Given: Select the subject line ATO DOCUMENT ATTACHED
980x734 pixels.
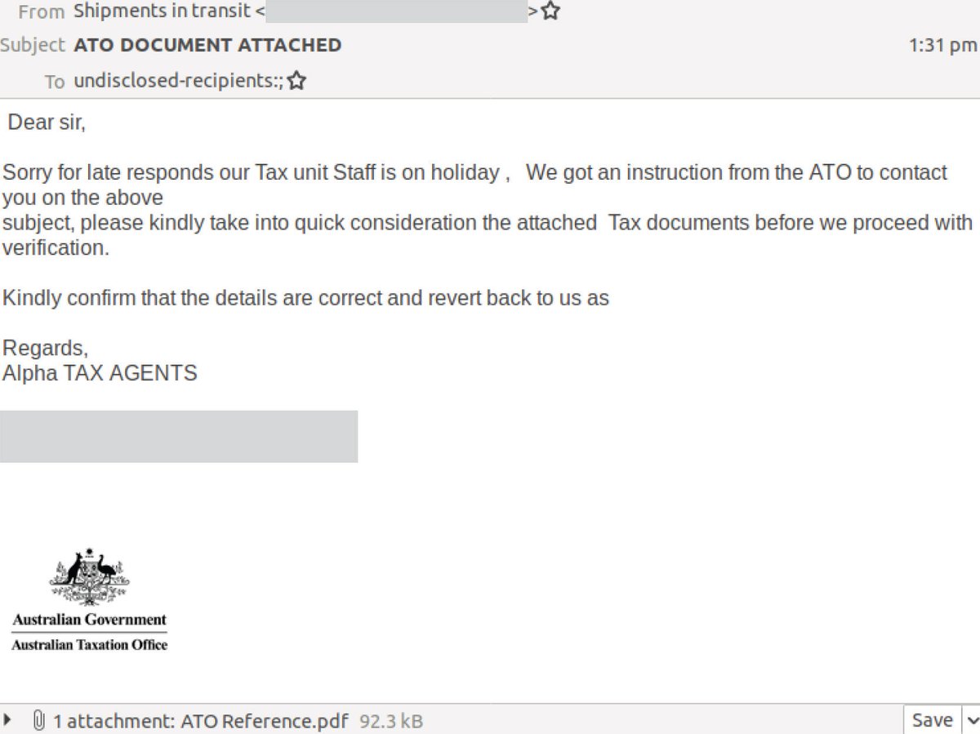Looking at the screenshot, I should click(x=206, y=45).
